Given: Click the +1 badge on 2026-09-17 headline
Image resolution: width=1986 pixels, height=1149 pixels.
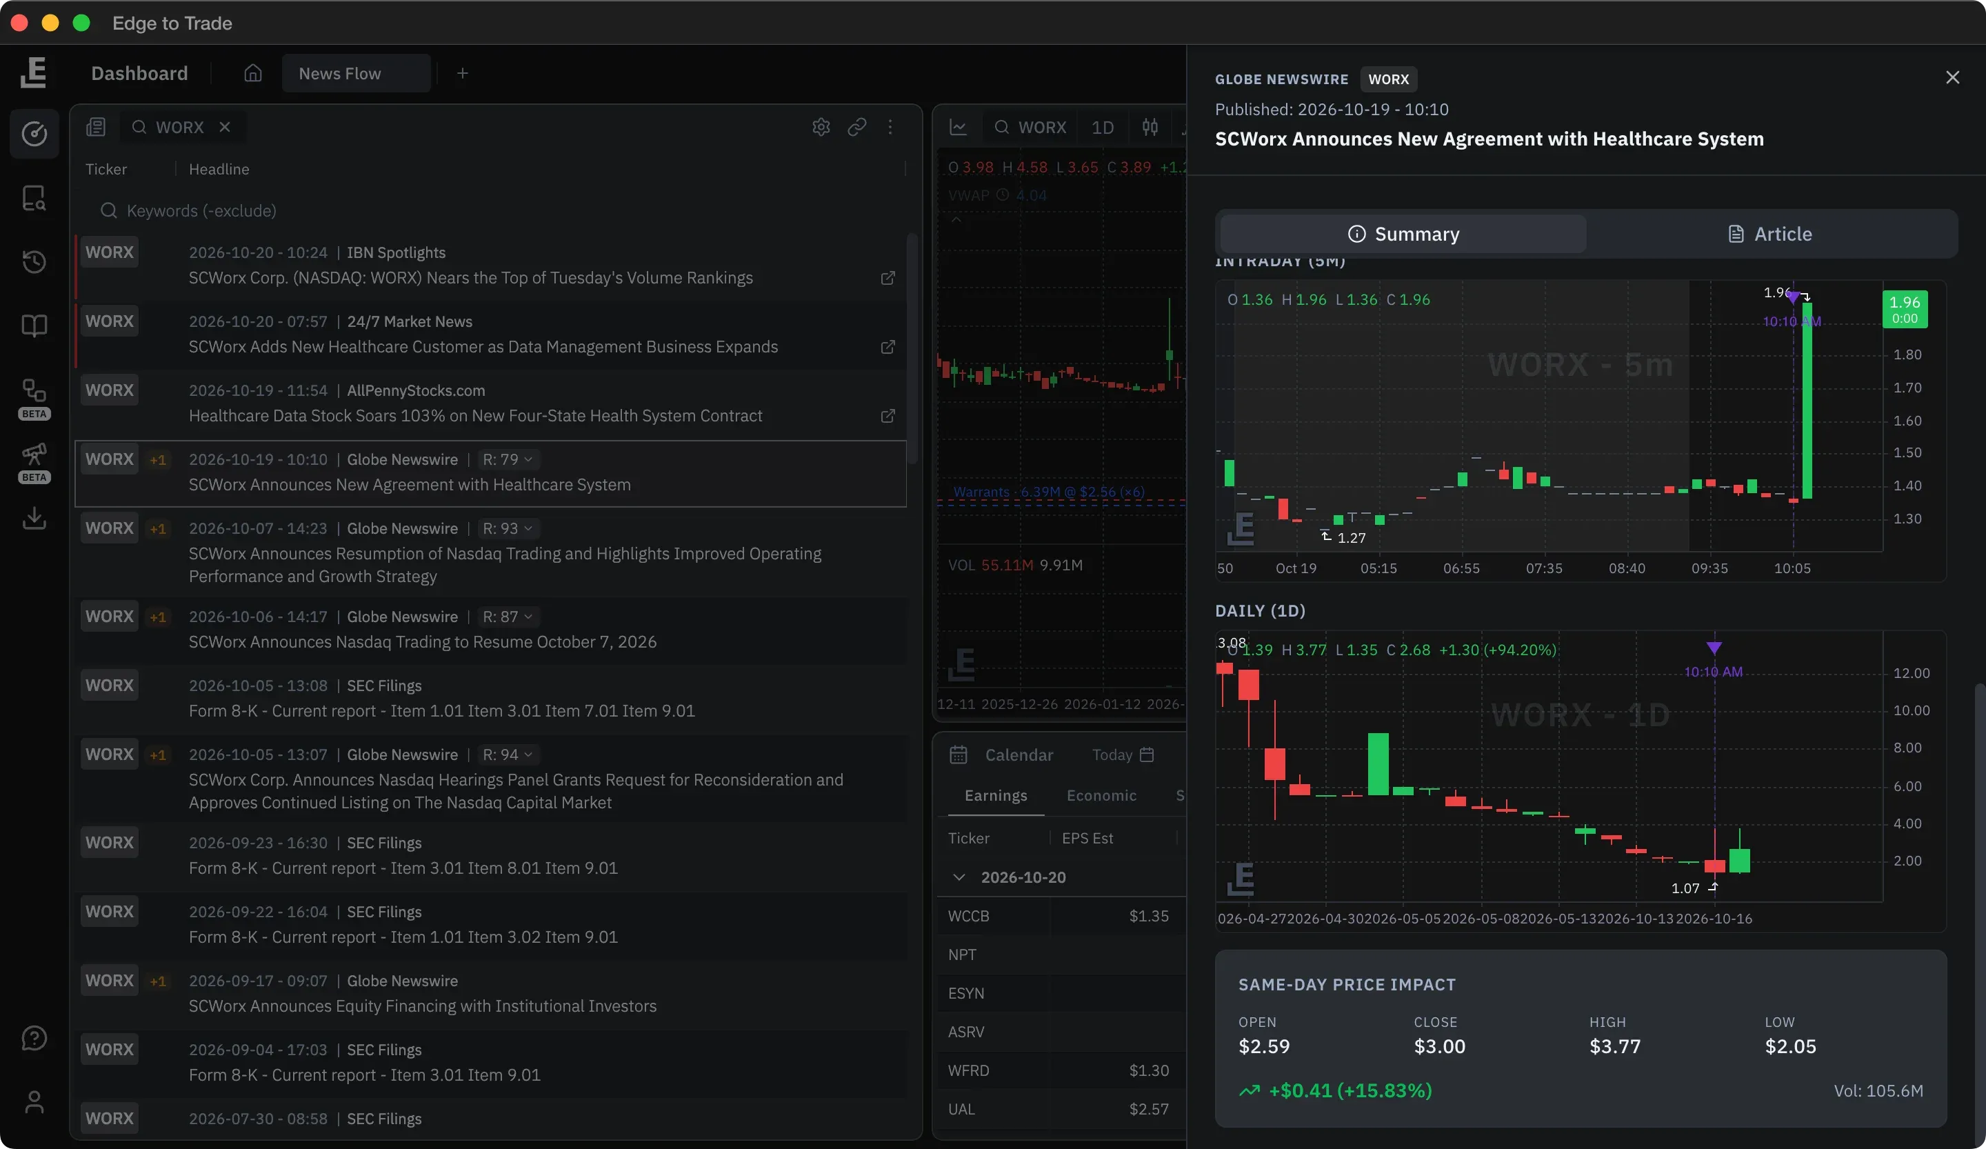Looking at the screenshot, I should point(159,982).
